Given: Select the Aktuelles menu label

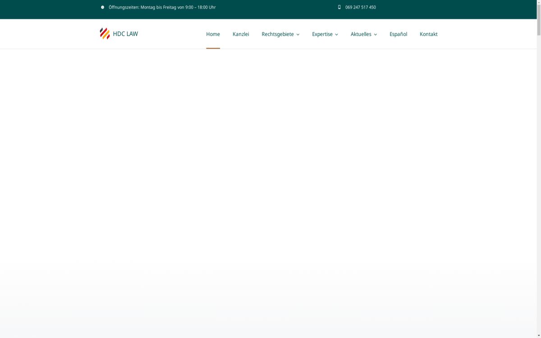Looking at the screenshot, I should point(361,34).
